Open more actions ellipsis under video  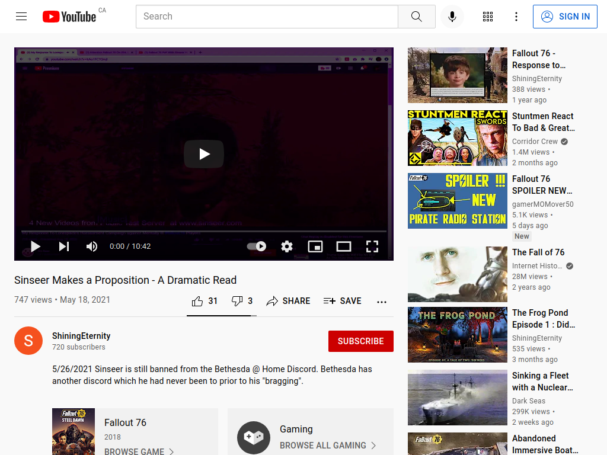point(382,302)
